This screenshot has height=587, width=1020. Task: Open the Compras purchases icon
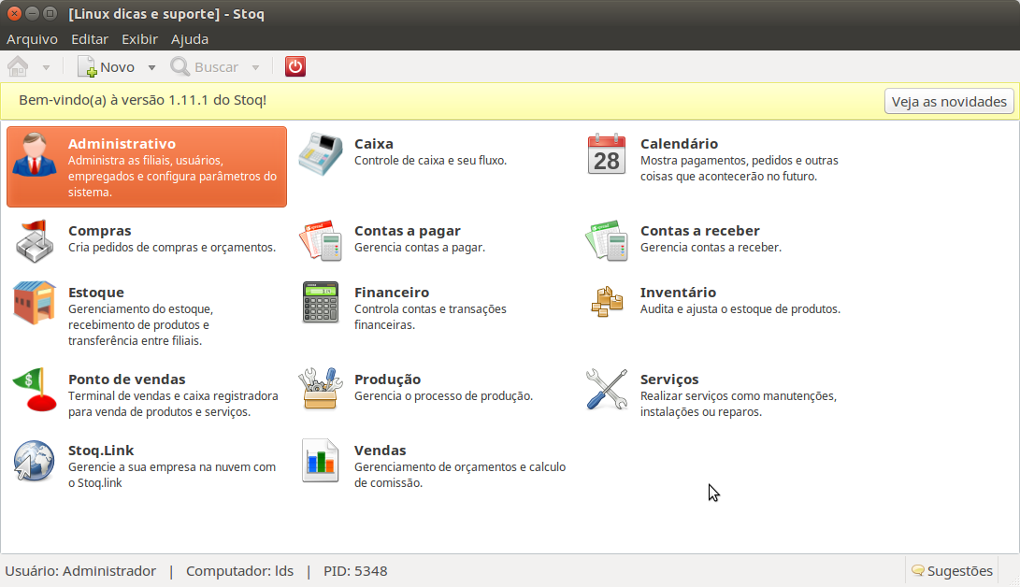35,241
